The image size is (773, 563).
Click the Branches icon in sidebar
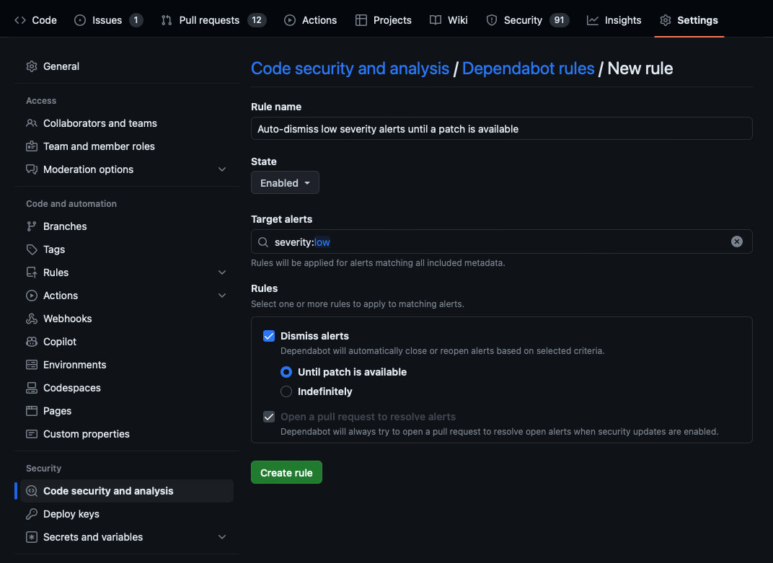point(32,226)
